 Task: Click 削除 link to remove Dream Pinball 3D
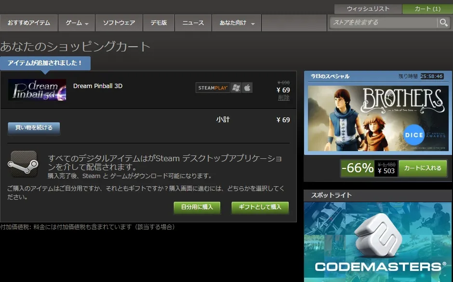[284, 98]
